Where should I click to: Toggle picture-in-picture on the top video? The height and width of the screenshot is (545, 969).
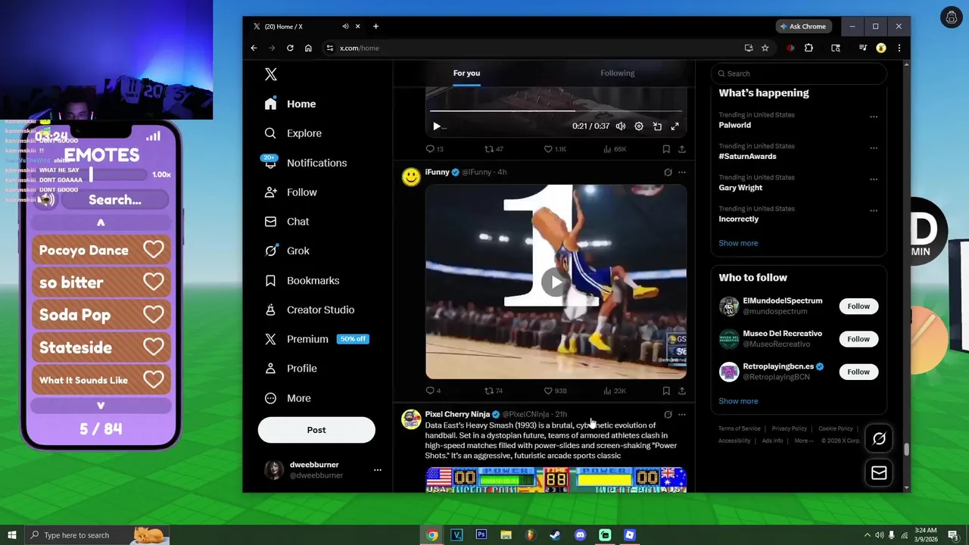click(x=657, y=126)
